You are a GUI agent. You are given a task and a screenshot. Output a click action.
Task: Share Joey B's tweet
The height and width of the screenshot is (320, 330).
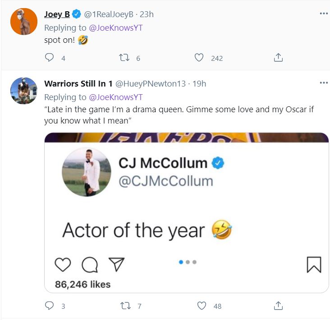278,58
